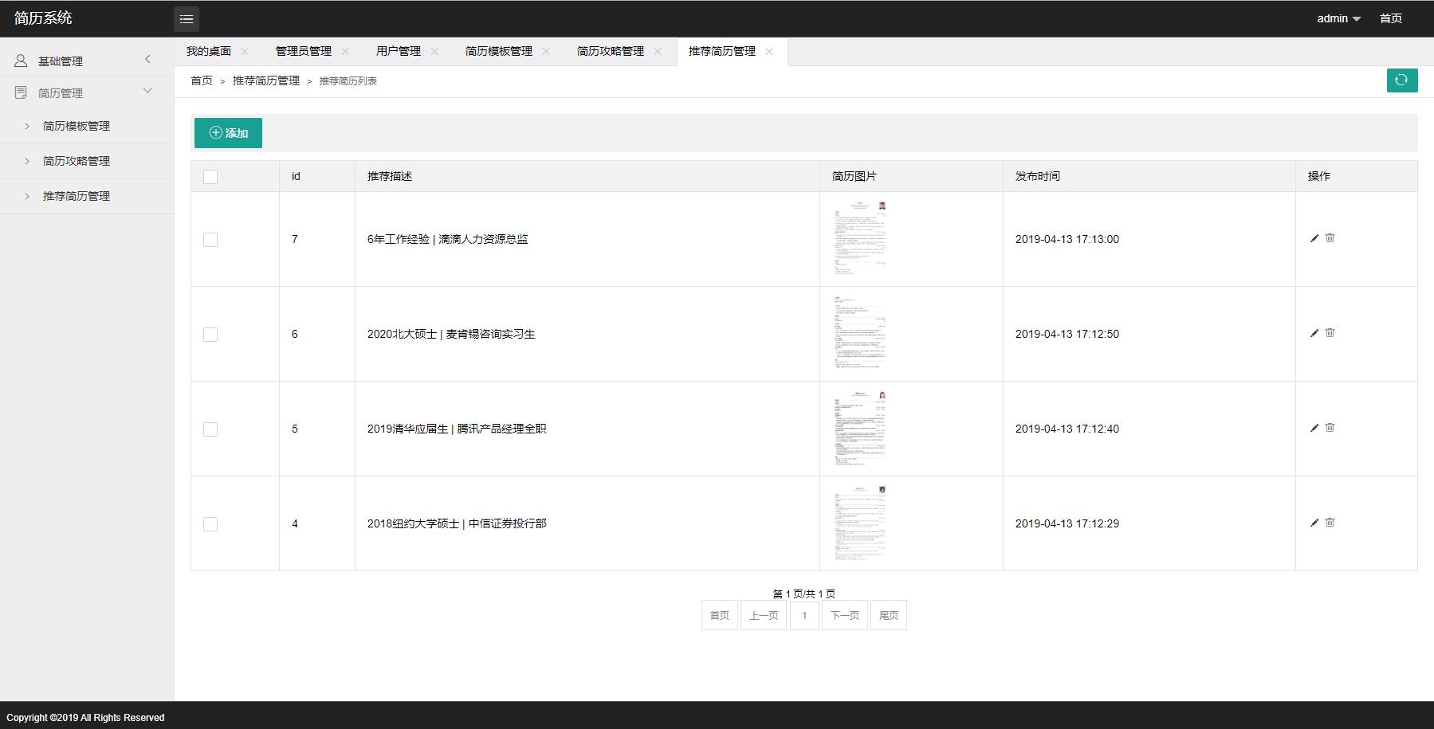Click 推荐简历管理 in the breadcrumb
1434x729 pixels.
(266, 80)
